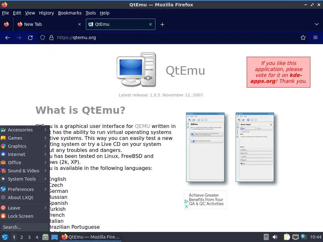323x242 pixels.
Task: Open the Bookmarks menu
Action: [x=70, y=13]
